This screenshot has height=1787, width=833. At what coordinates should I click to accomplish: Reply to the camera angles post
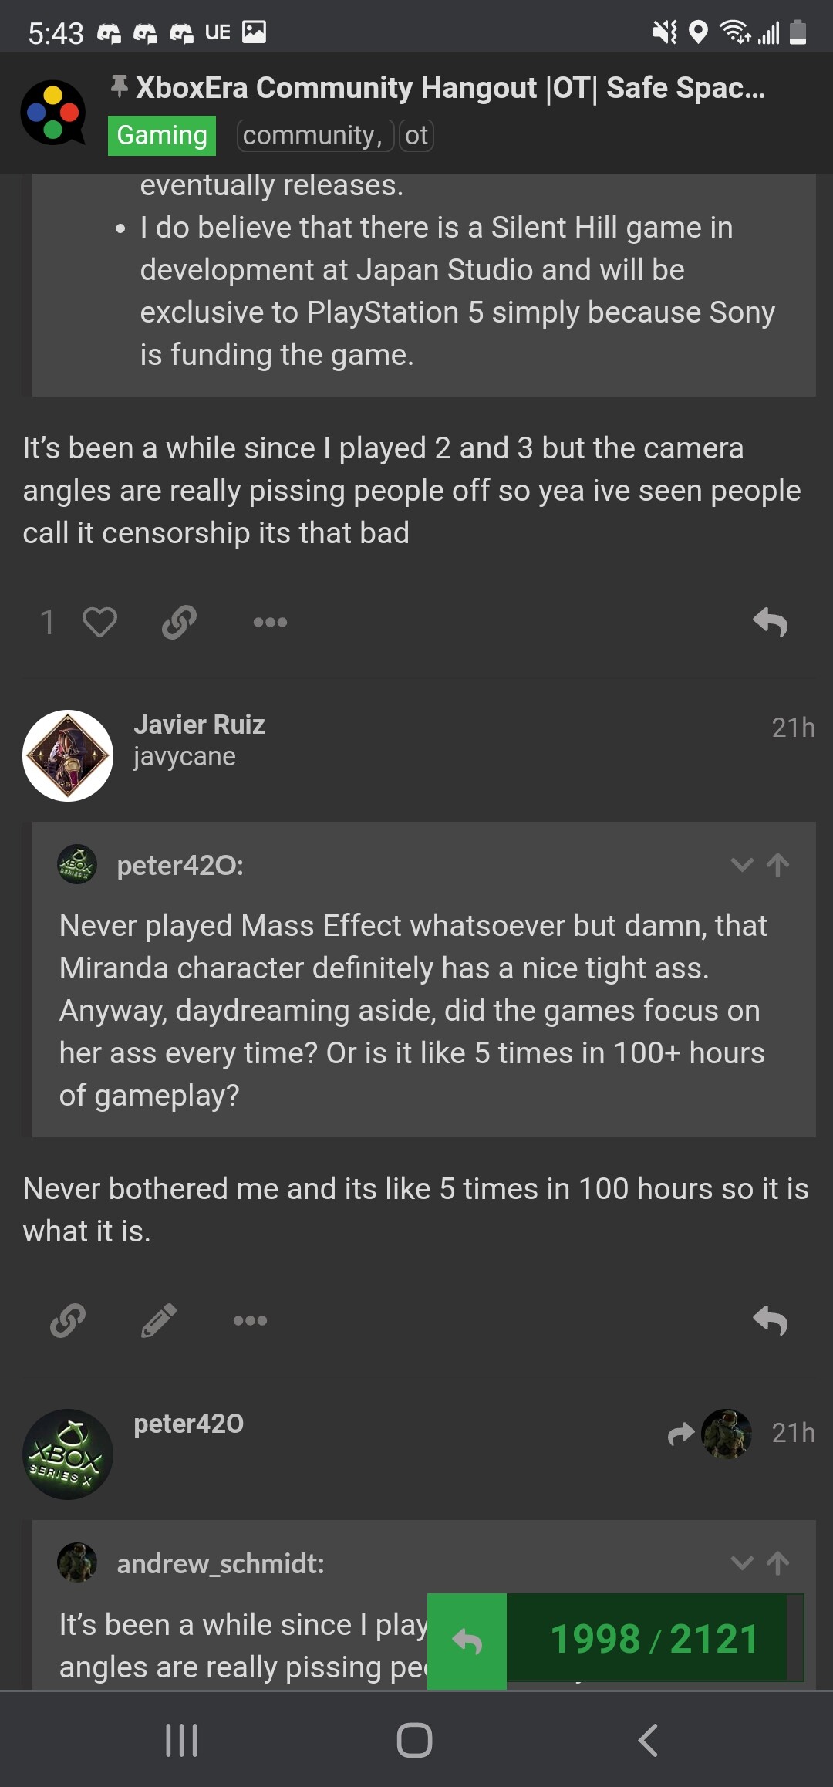[x=770, y=622]
